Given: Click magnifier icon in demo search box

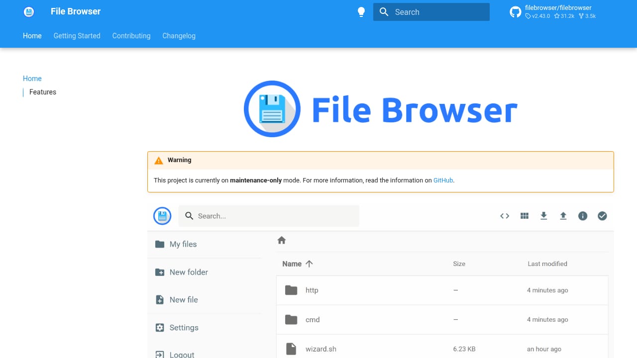Looking at the screenshot, I should (x=189, y=216).
